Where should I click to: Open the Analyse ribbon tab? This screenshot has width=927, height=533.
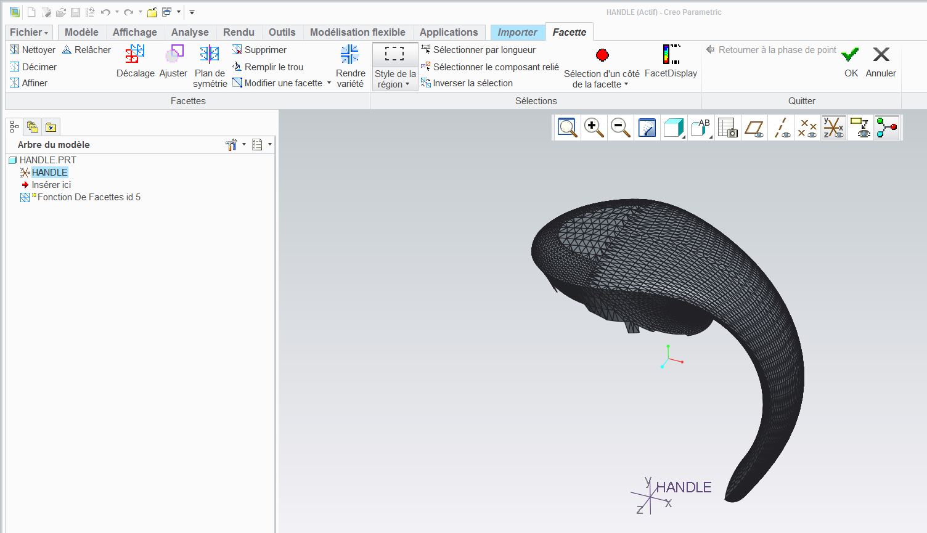(x=190, y=32)
